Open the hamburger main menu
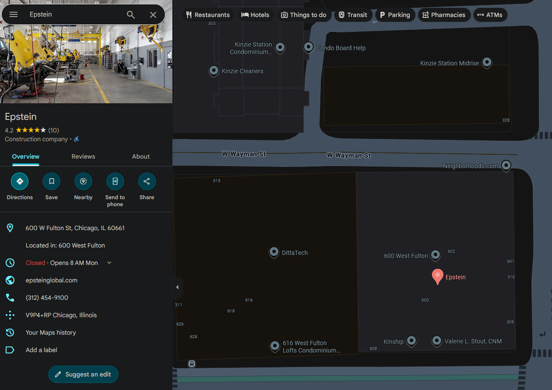552x390 pixels. point(14,15)
